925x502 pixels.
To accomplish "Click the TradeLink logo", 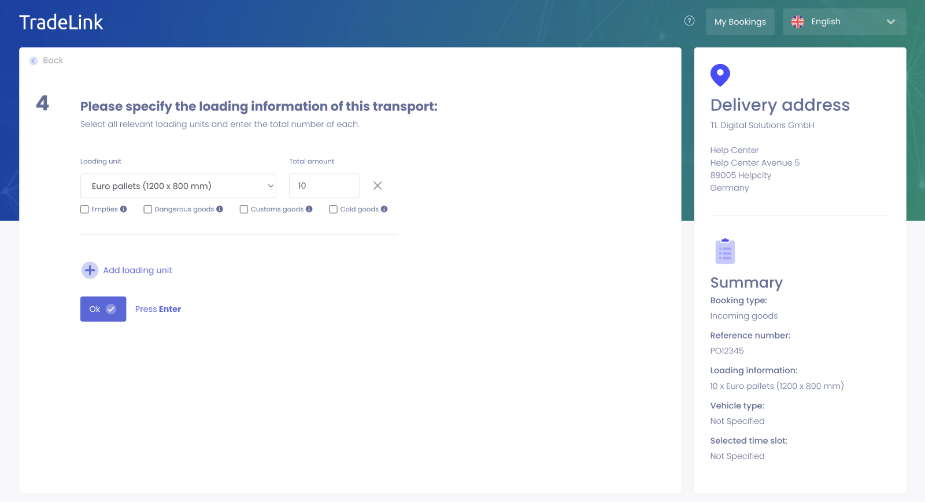I will coord(61,23).
